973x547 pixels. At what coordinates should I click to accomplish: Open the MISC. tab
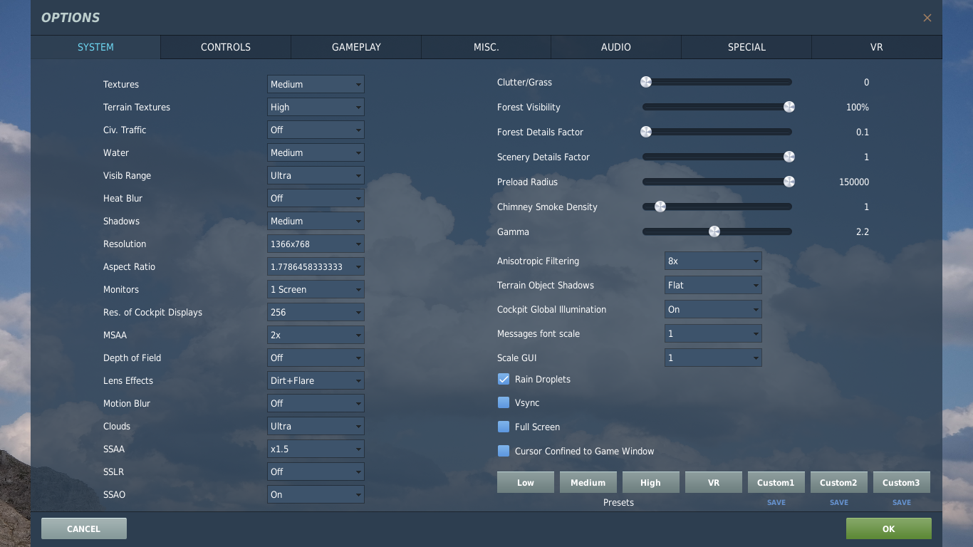click(x=486, y=47)
